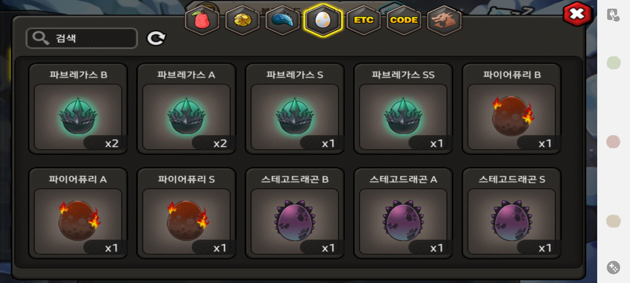The width and height of the screenshot is (630, 283).
Task: Select the 파브레가스 A egg
Action: (186, 109)
